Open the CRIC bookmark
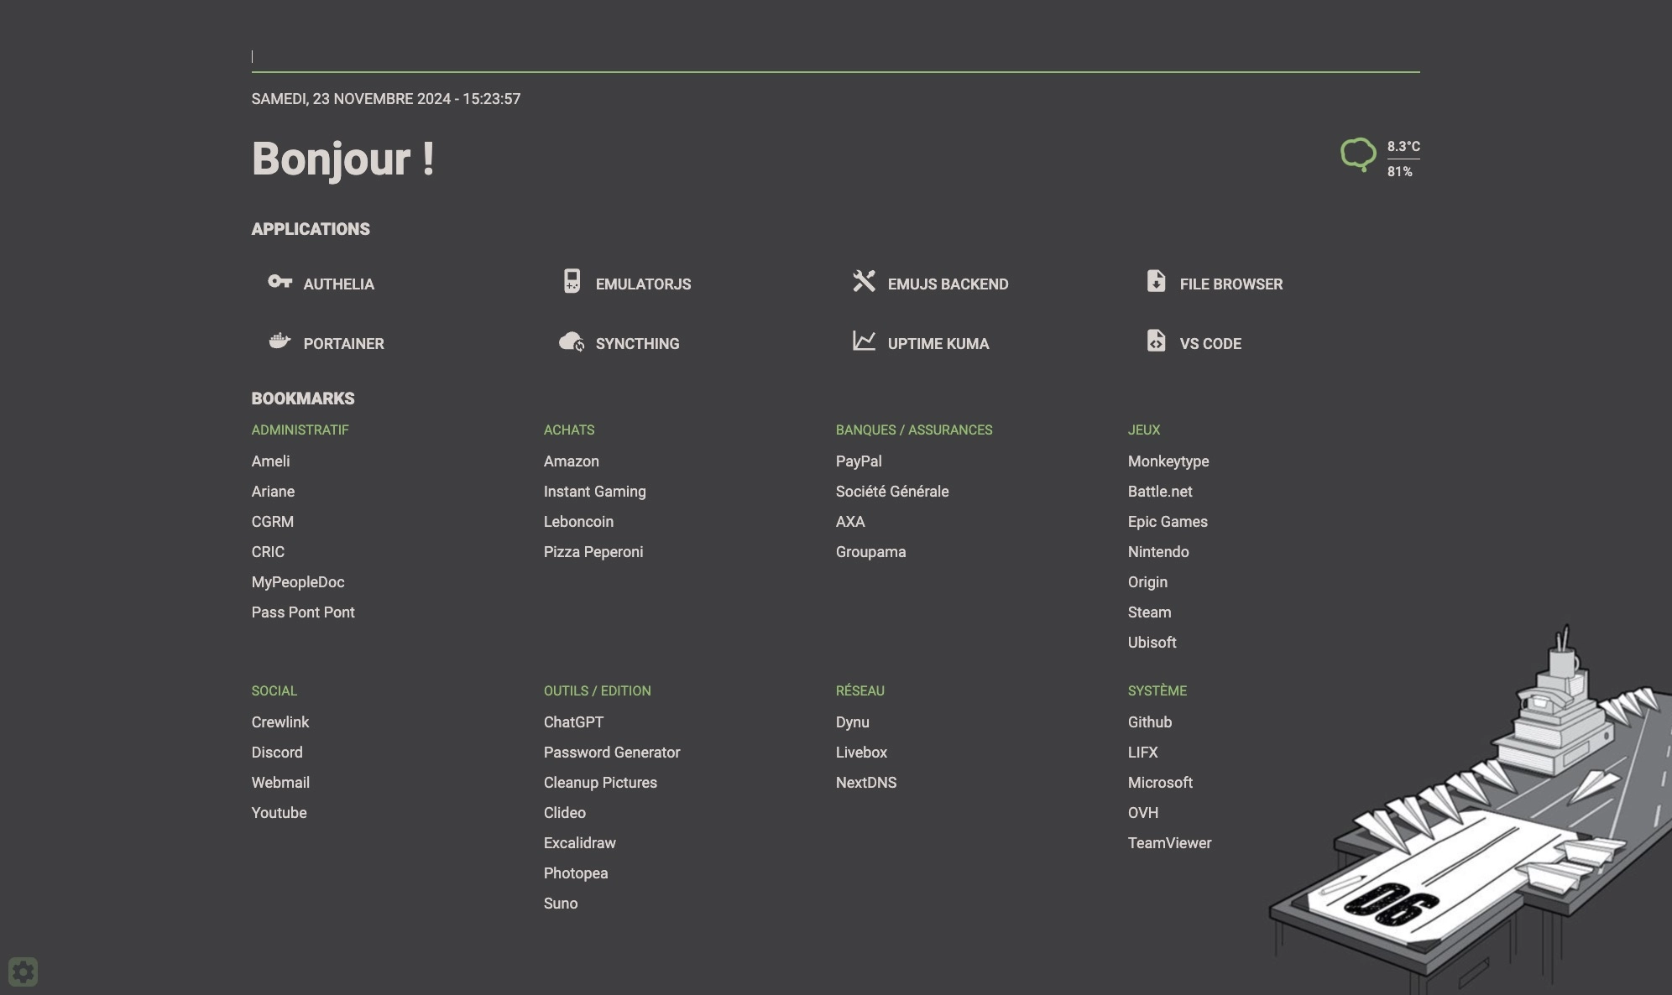Screen dimensions: 1672x995 point(268,552)
